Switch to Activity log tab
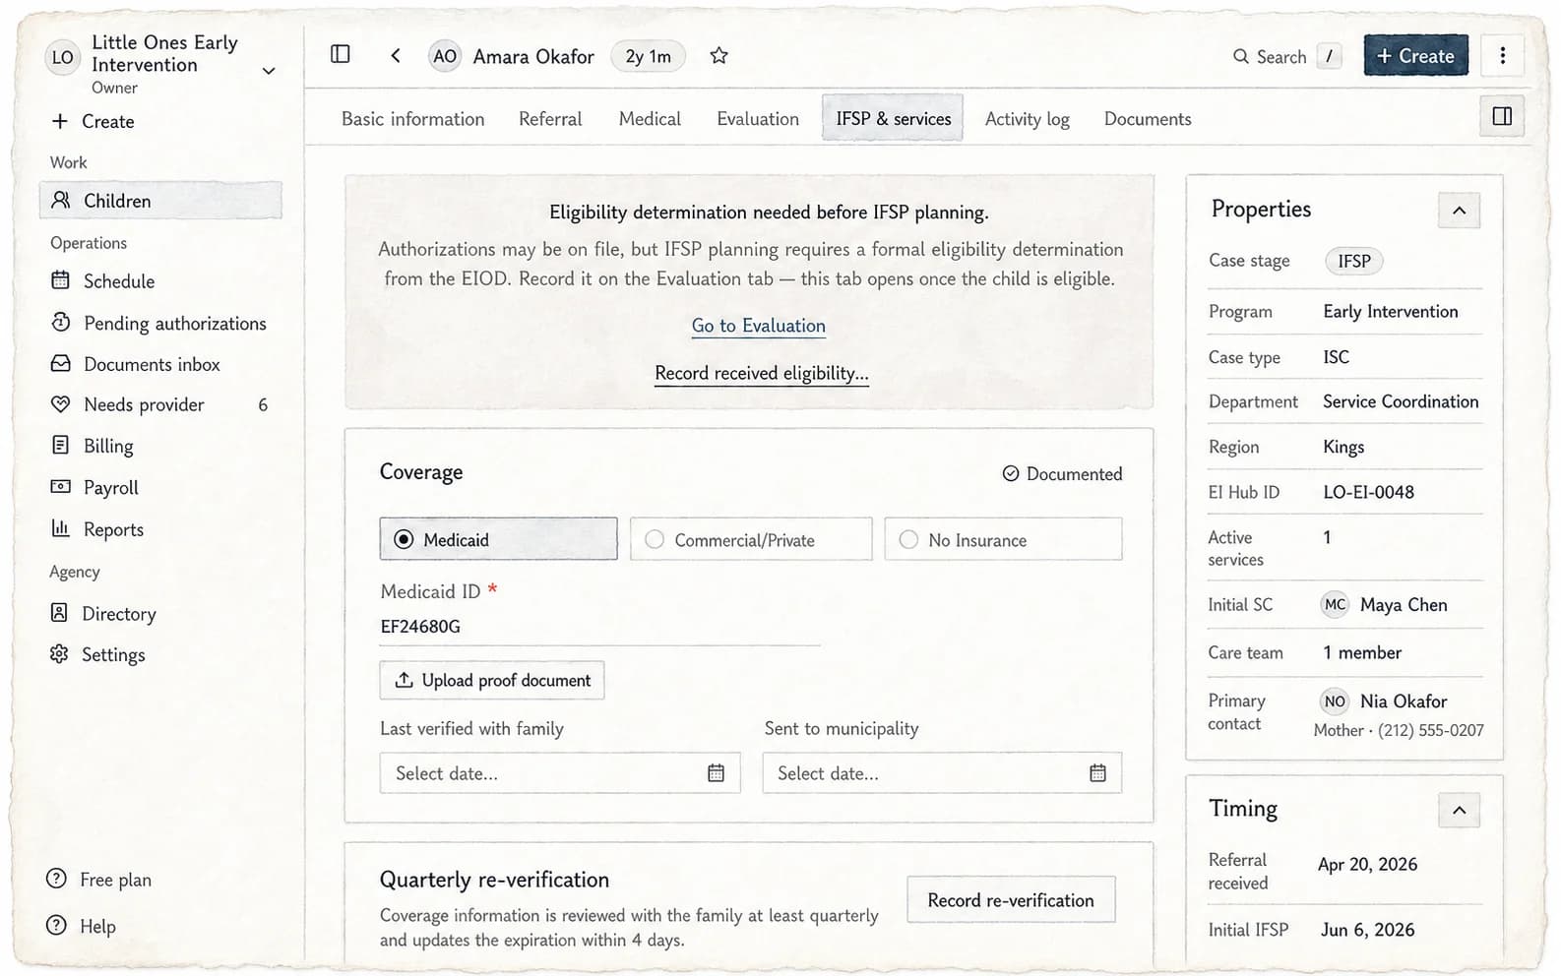The width and height of the screenshot is (1561, 976). coord(1027,119)
